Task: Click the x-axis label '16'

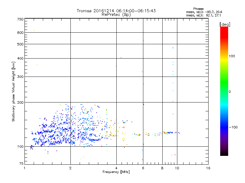Action: tap(208, 168)
